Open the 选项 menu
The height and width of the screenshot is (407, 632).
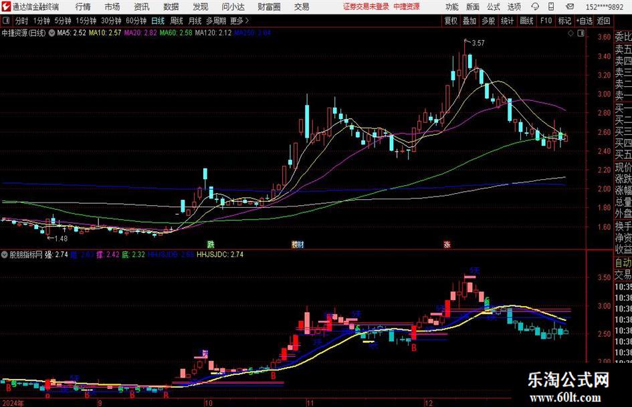(x=514, y=7)
